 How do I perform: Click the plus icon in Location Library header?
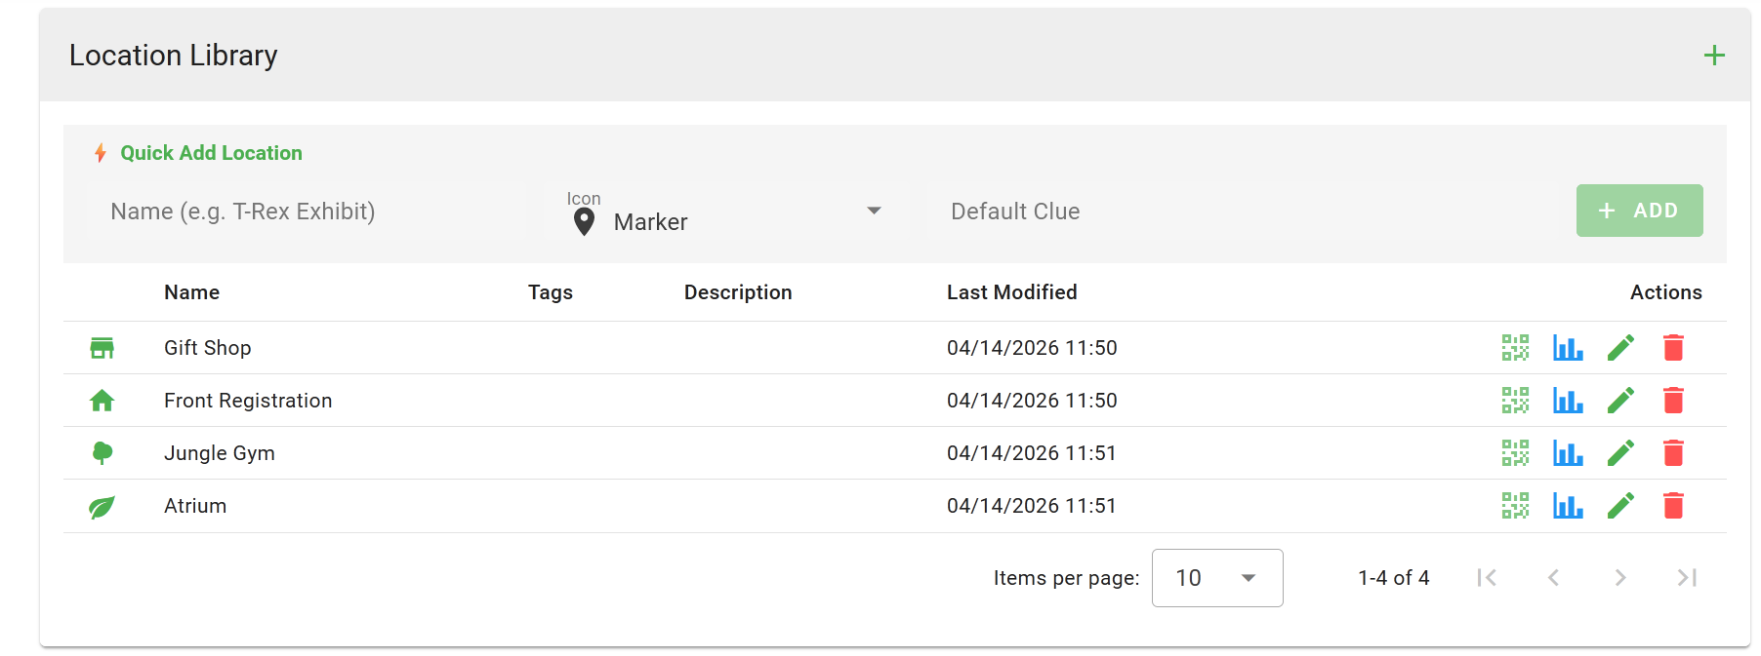tap(1714, 56)
